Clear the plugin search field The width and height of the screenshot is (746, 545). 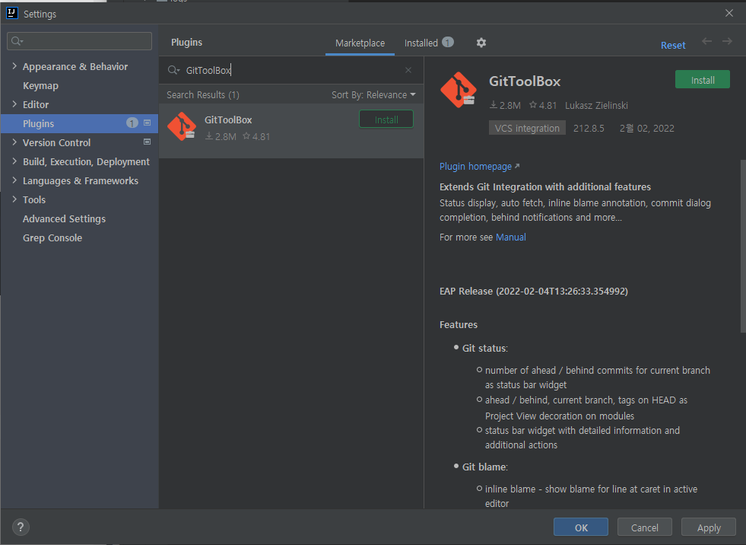coord(408,70)
